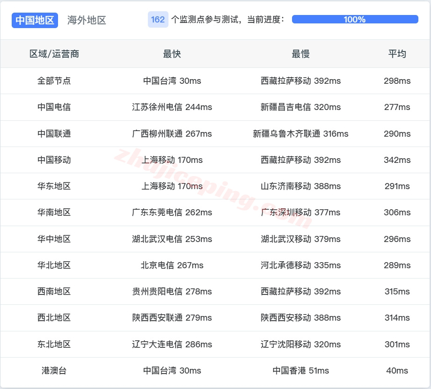Click the 162 monitoring points badge
The image size is (431, 389).
[x=156, y=20]
